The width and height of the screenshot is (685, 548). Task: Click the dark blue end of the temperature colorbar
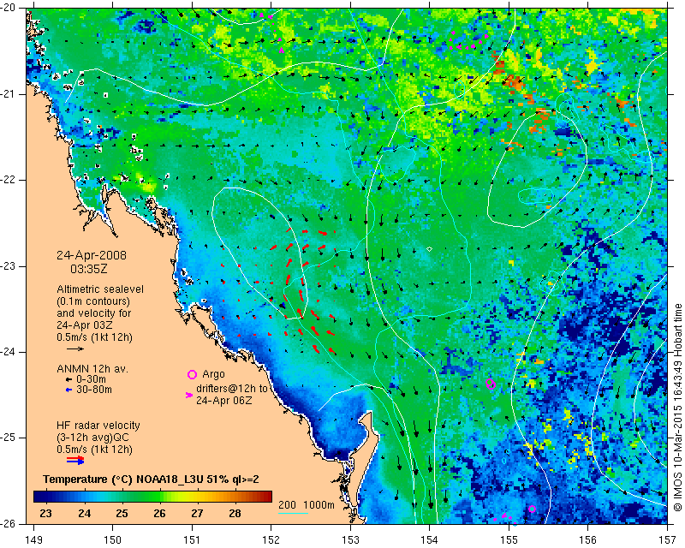[x=39, y=497]
